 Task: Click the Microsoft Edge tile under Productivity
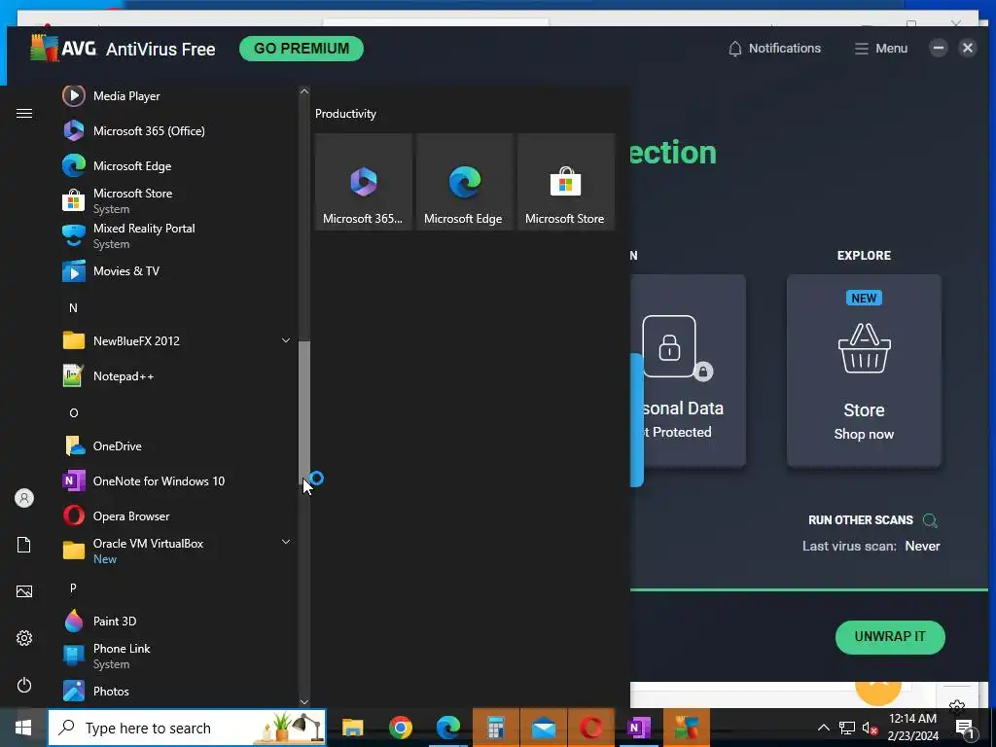[464, 182]
